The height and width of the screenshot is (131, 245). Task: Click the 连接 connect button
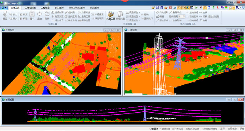click(x=203, y=12)
